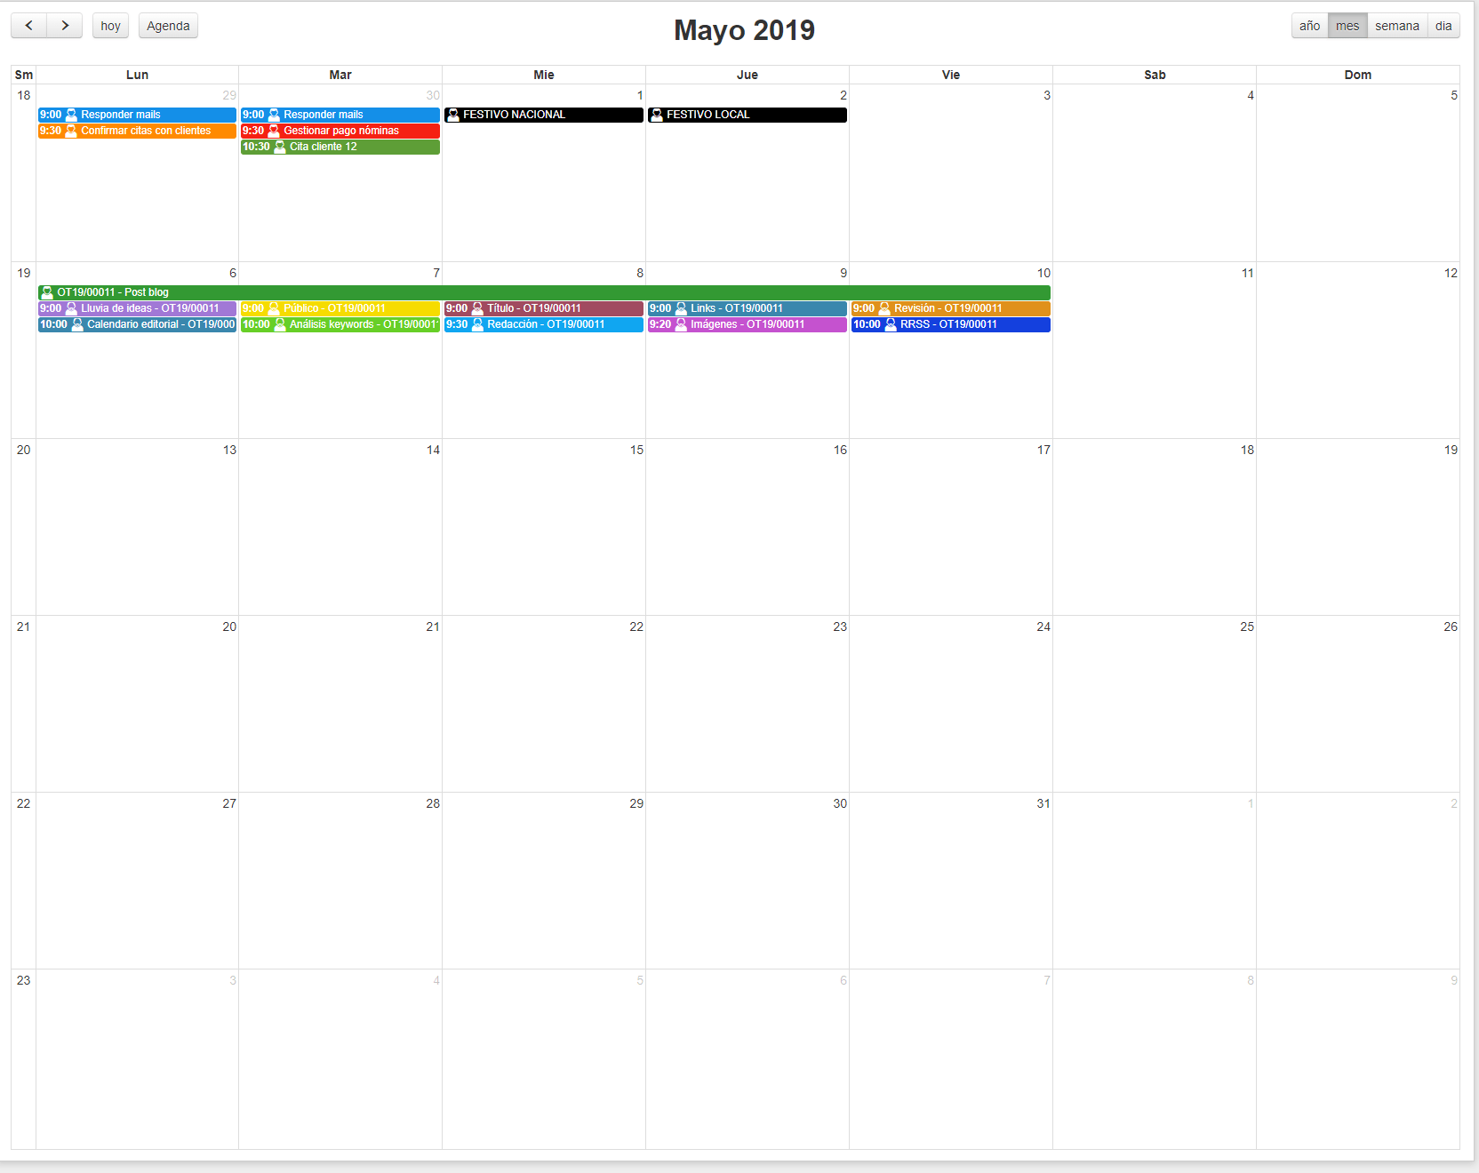This screenshot has width=1479, height=1173.
Task: Click user icon on 'Redacción' event
Action: tap(477, 324)
